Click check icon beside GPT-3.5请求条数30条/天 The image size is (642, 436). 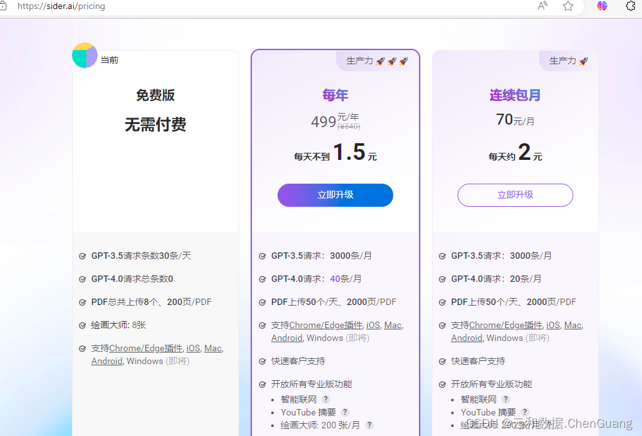[x=82, y=256]
